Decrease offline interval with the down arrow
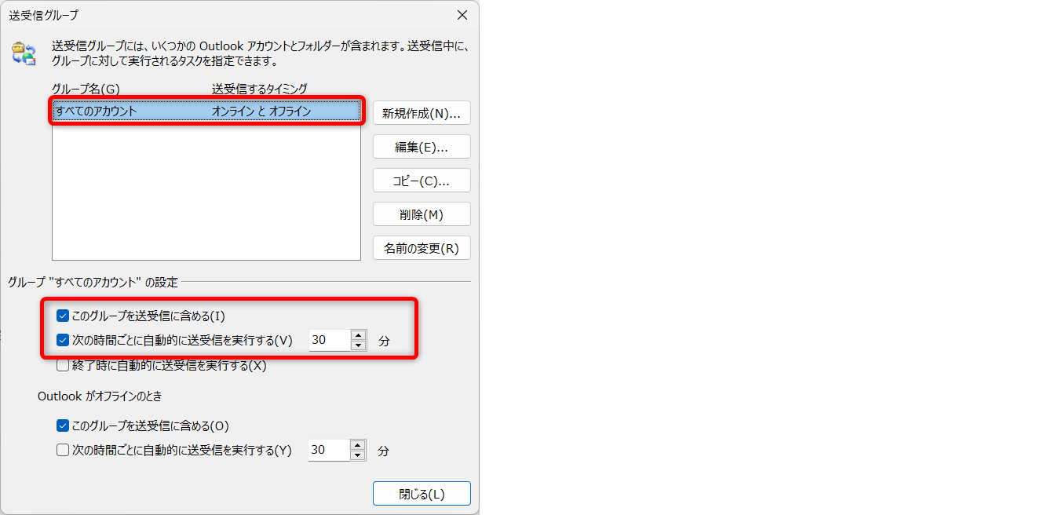Screen dimensions: 1055x515 358,455
